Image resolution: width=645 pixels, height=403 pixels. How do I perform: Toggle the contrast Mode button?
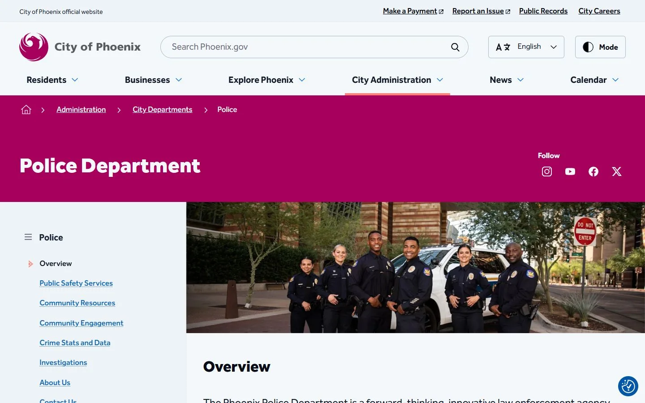coord(600,47)
